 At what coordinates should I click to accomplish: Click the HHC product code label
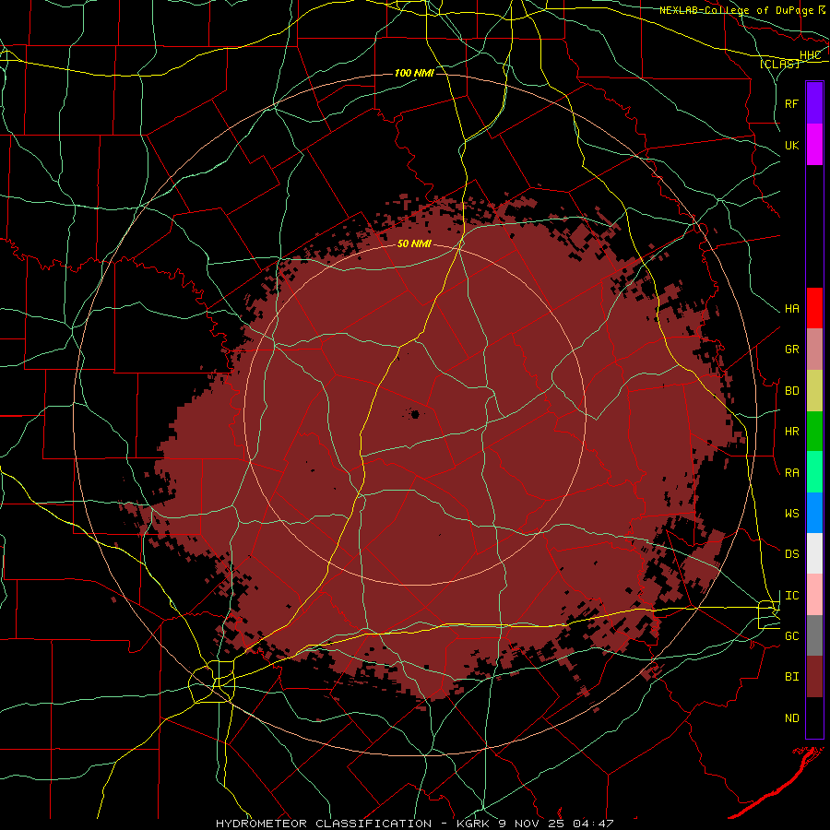(810, 55)
